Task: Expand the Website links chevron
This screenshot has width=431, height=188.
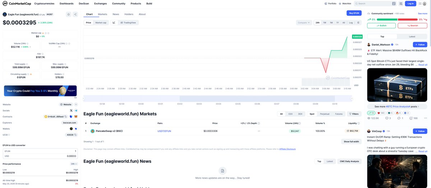Action: point(76,104)
